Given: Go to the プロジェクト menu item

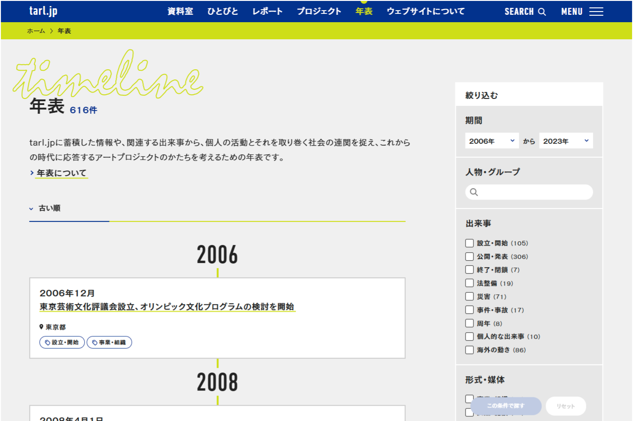Looking at the screenshot, I should 319,12.
